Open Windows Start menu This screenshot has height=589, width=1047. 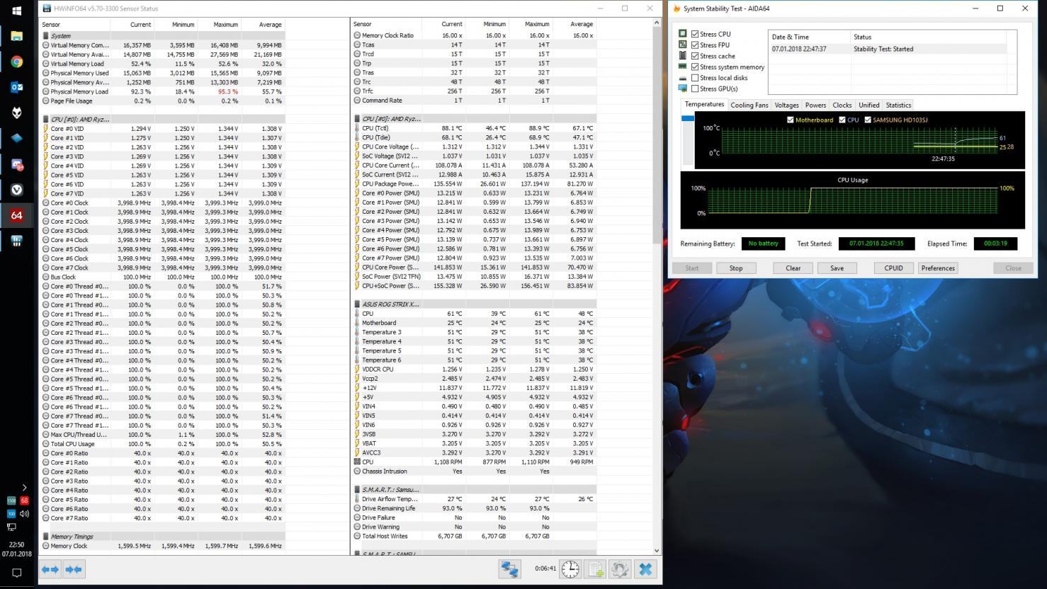(x=16, y=11)
